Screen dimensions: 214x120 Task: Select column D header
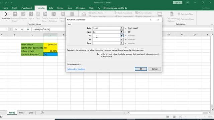(x=50, y=35)
